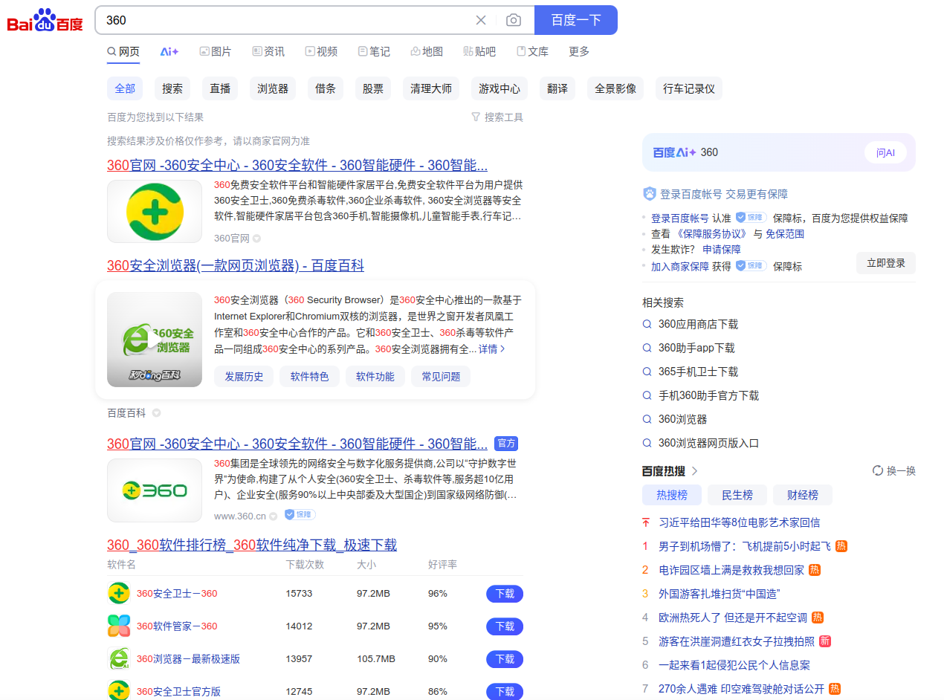Select the 财经榜 hot list tab
944x700 pixels.
pos(803,495)
